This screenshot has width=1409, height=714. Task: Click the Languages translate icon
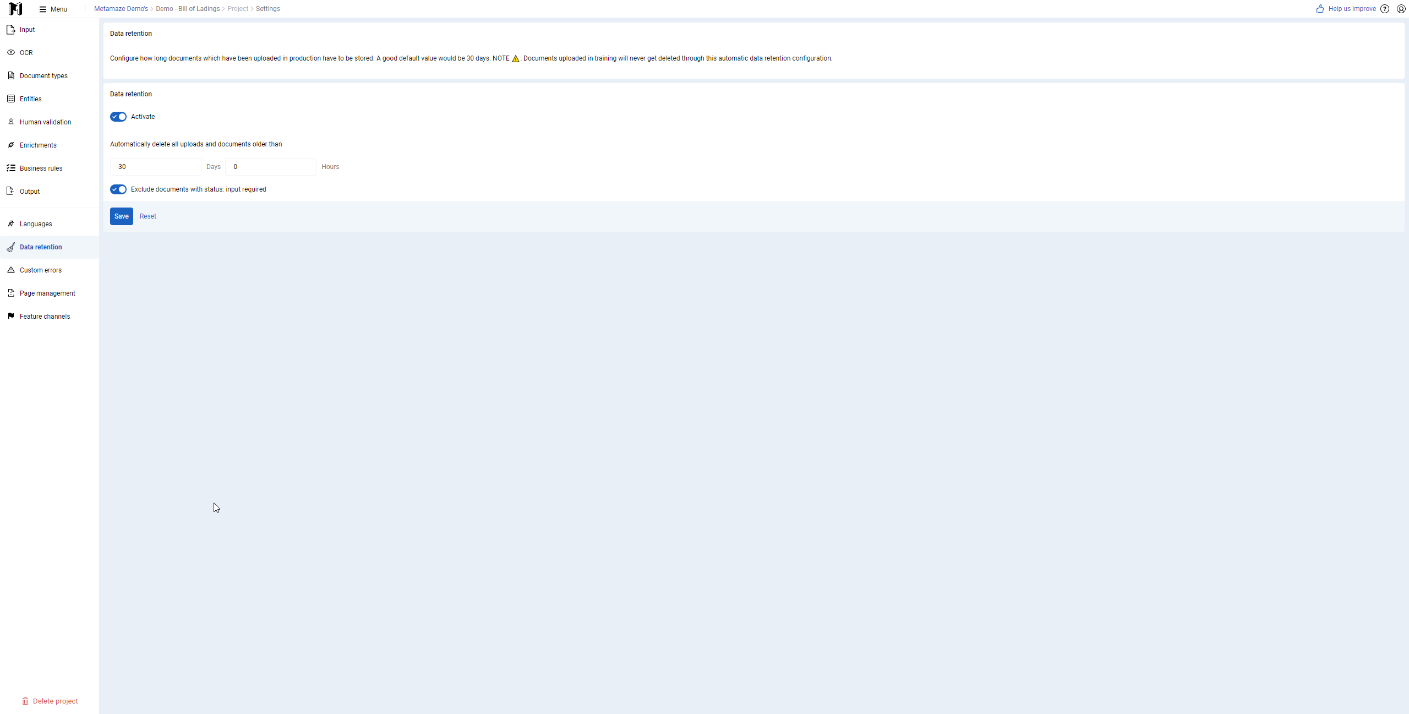[11, 224]
